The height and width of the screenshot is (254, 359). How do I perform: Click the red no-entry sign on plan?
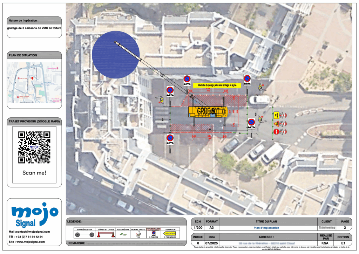(276, 132)
